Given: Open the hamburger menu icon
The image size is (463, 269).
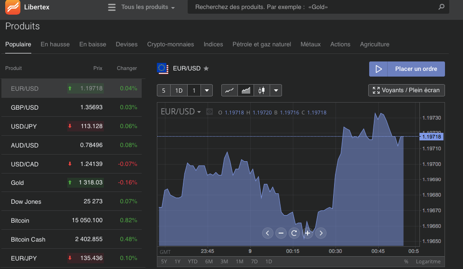Looking at the screenshot, I should pos(112,7).
